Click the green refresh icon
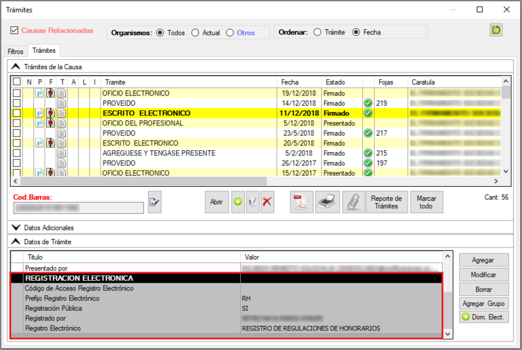 click(x=496, y=30)
